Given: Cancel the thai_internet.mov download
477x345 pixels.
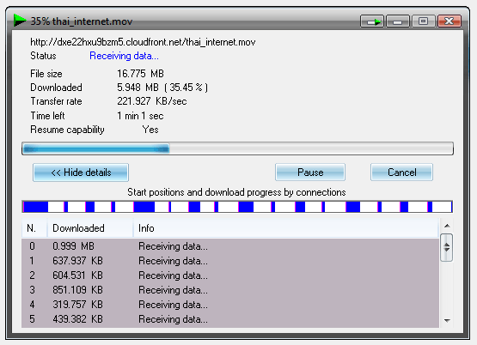Looking at the screenshot, I should pyautogui.click(x=401, y=172).
